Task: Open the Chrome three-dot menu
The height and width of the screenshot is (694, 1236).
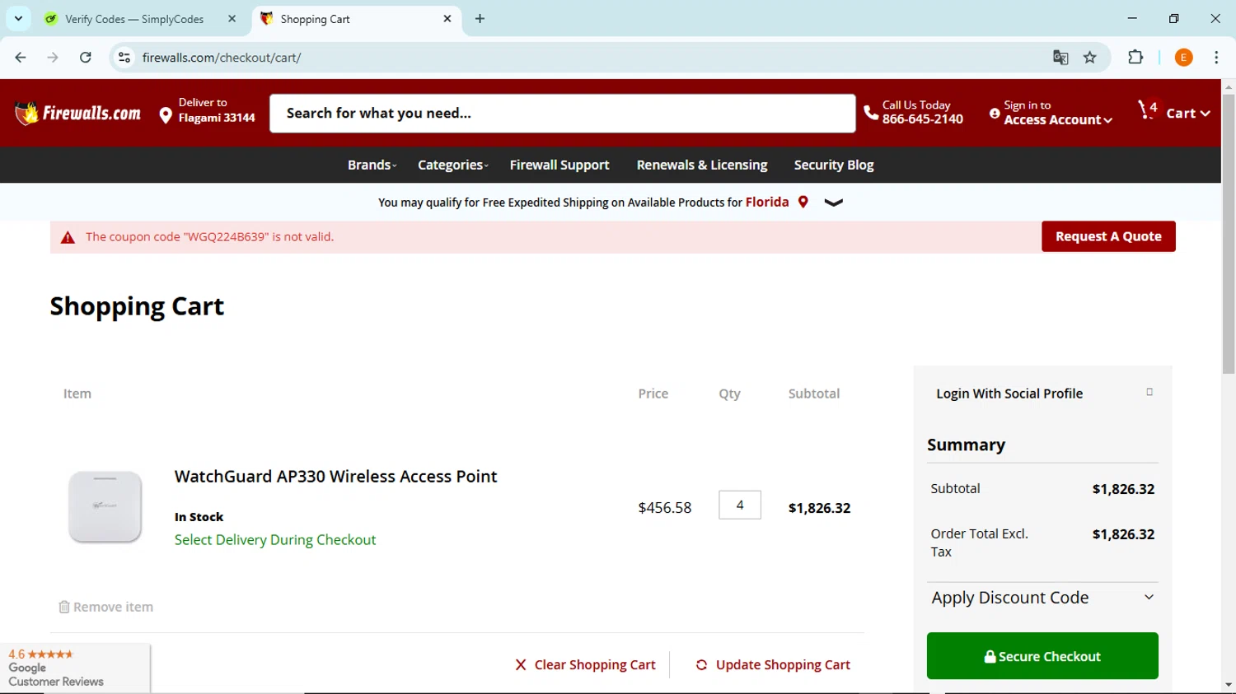Action: [x=1216, y=58]
